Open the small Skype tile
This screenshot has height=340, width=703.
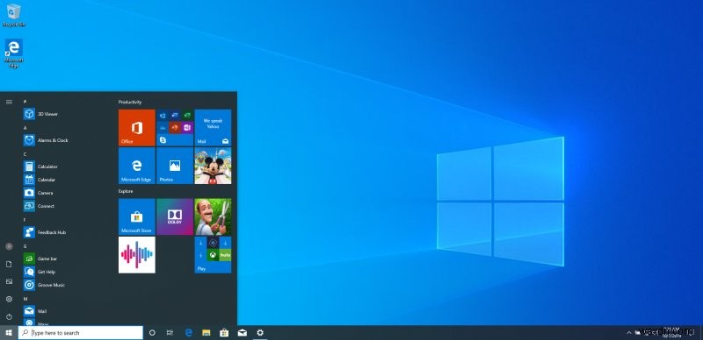163,140
